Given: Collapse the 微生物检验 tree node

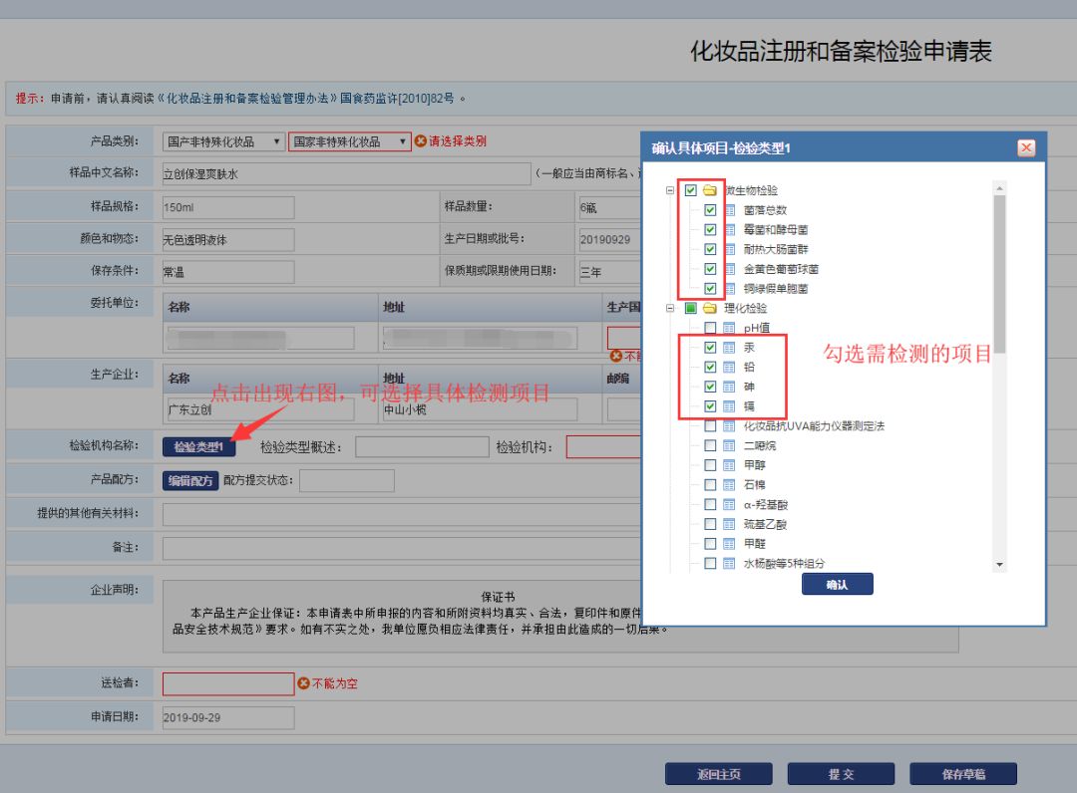Looking at the screenshot, I should [x=671, y=190].
